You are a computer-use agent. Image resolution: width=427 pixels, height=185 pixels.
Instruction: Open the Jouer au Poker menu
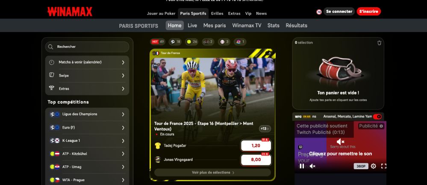click(x=161, y=13)
